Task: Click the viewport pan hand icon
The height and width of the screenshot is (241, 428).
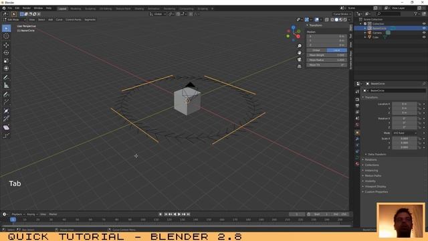Action: pyautogui.click(x=300, y=53)
